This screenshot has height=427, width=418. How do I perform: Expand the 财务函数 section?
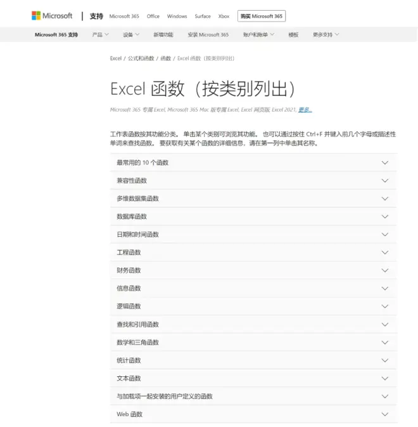tap(253, 270)
